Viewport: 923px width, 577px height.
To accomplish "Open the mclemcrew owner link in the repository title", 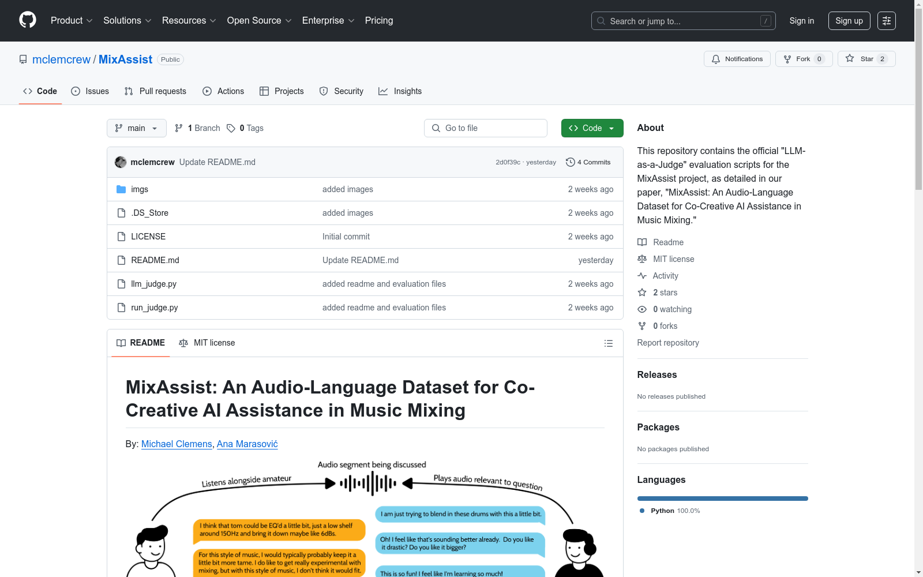I will coord(61,59).
